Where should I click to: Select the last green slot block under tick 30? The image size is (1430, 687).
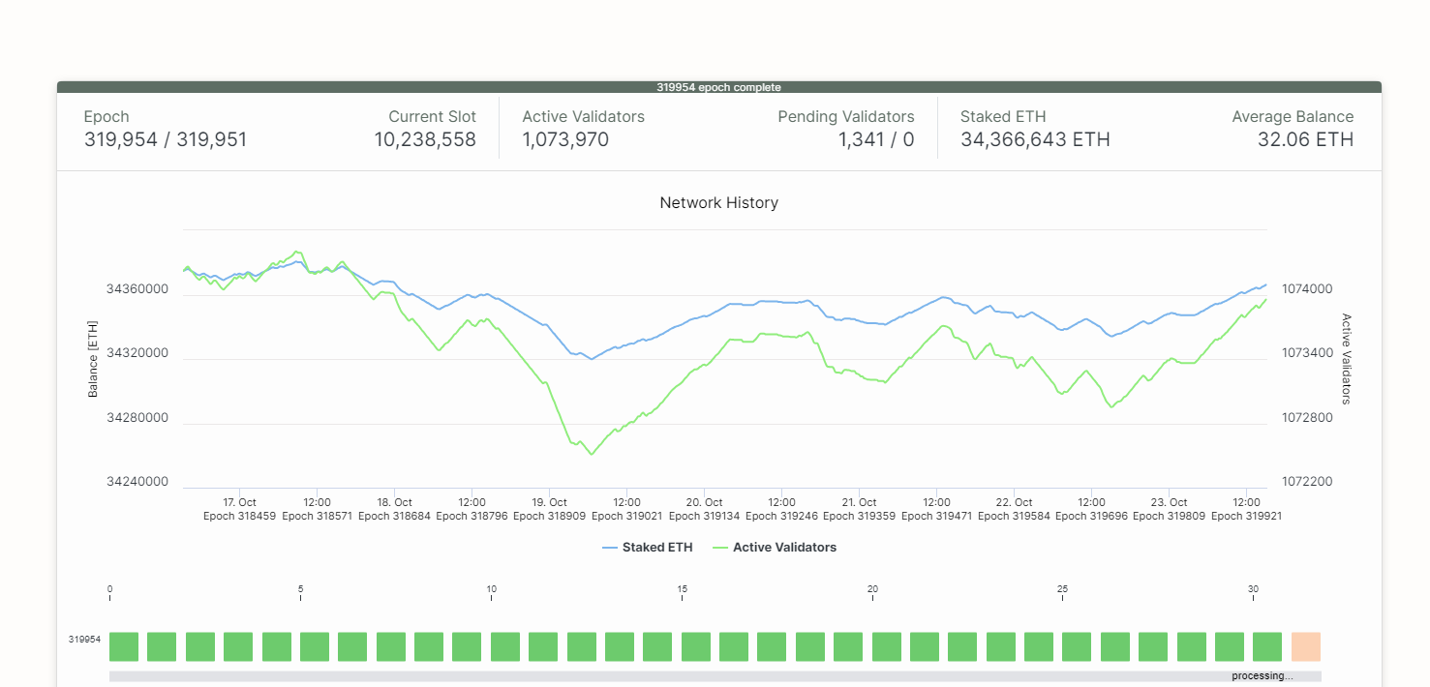(1267, 646)
